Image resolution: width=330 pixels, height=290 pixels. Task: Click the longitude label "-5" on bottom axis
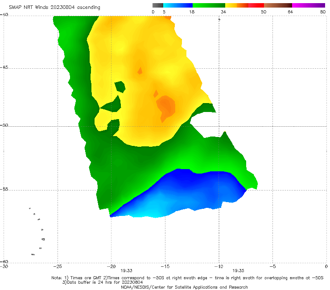[272, 266]
